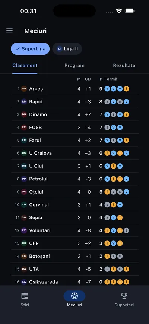Tap Rapid's first grey form indicator
This screenshot has width=149, height=324.
pyautogui.click(x=107, y=102)
